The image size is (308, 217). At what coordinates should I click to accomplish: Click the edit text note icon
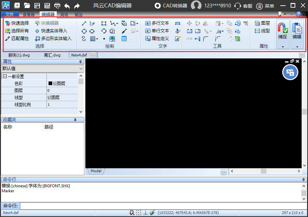[x=177, y=39]
